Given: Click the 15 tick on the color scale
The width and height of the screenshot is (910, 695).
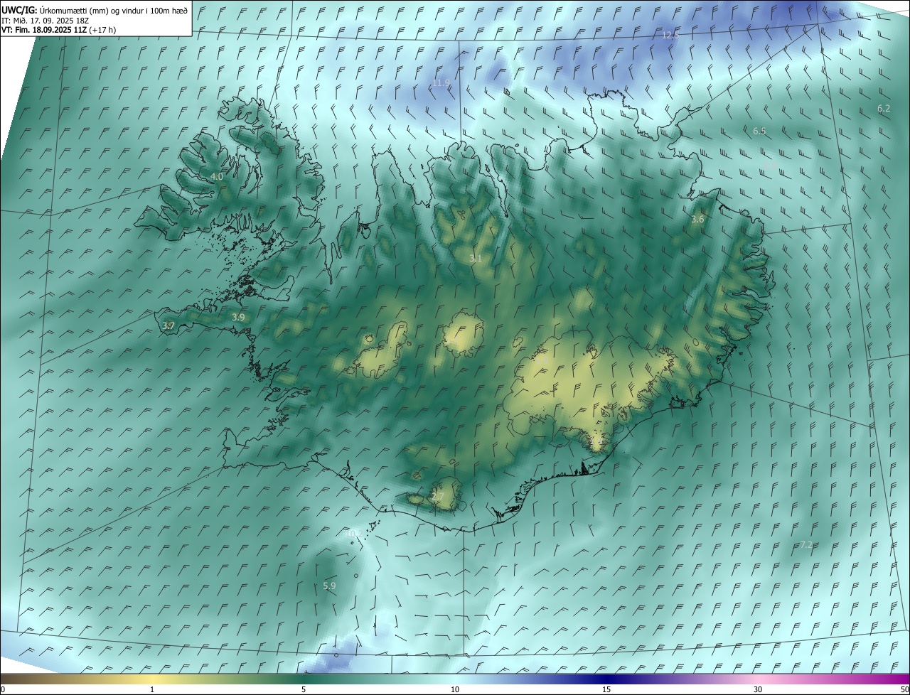Looking at the screenshot, I should coord(606,689).
